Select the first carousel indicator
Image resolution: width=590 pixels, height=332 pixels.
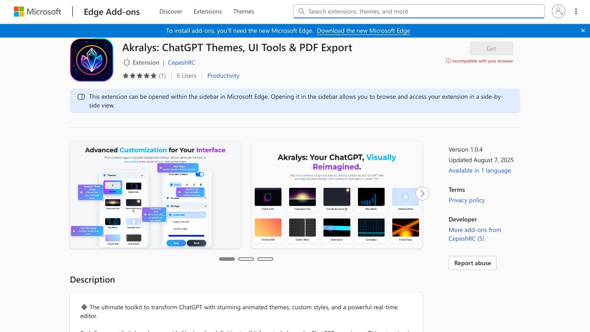click(227, 259)
